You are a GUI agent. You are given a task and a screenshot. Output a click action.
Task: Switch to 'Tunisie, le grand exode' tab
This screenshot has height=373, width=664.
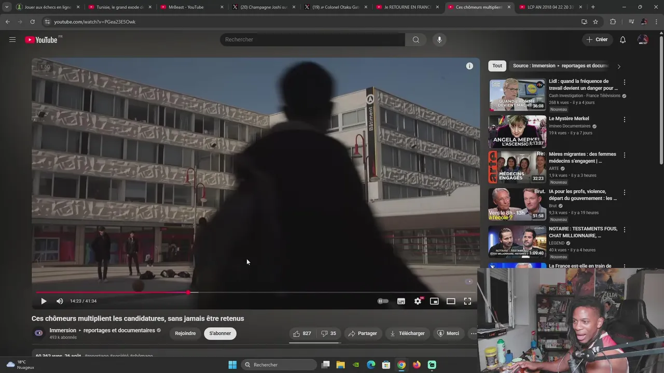point(119,7)
